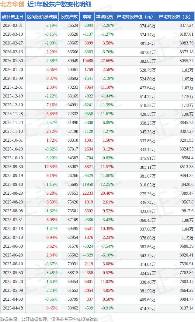The width and height of the screenshot is (195, 322).
Task: Select the 增减比例 column header
Action: (x=105, y=17)
